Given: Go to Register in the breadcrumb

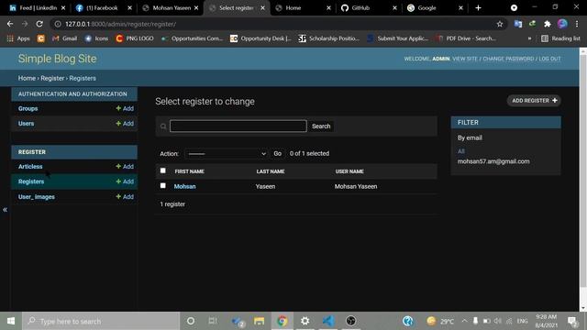Looking at the screenshot, I should (52, 78).
